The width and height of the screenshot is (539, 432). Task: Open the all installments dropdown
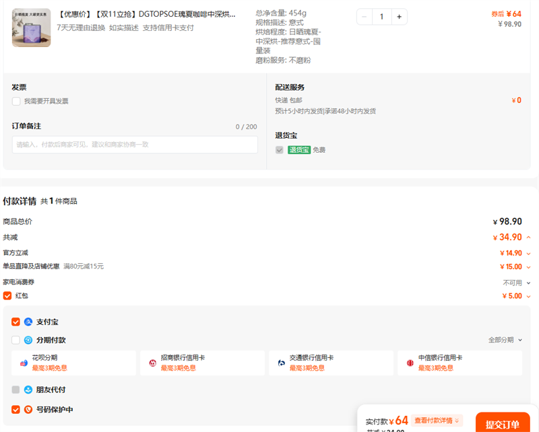point(505,340)
